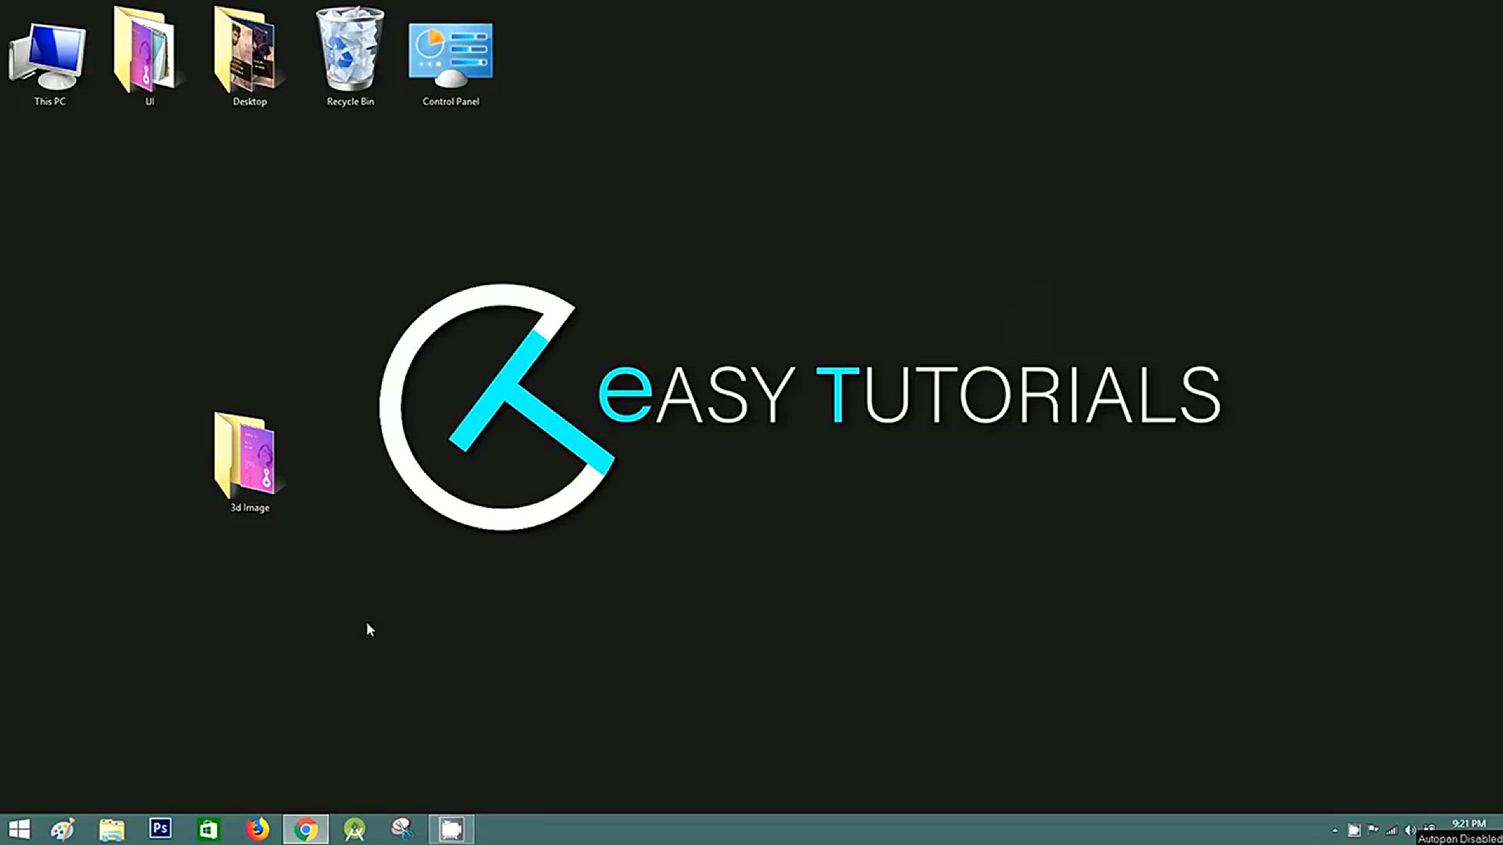This screenshot has width=1503, height=845.
Task: Expand the hidden system tray icons arrow
Action: pyautogui.click(x=1335, y=831)
